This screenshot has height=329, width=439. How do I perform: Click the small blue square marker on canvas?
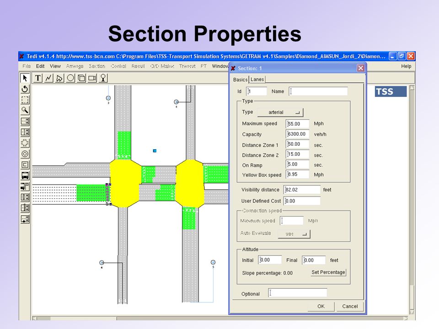pyautogui.click(x=155, y=151)
